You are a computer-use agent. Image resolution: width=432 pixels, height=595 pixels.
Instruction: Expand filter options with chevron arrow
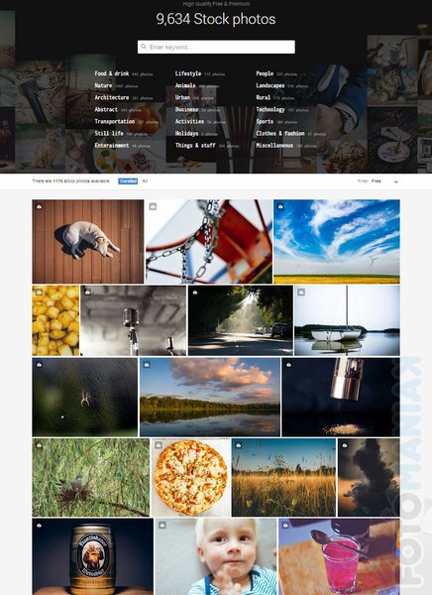(x=396, y=181)
